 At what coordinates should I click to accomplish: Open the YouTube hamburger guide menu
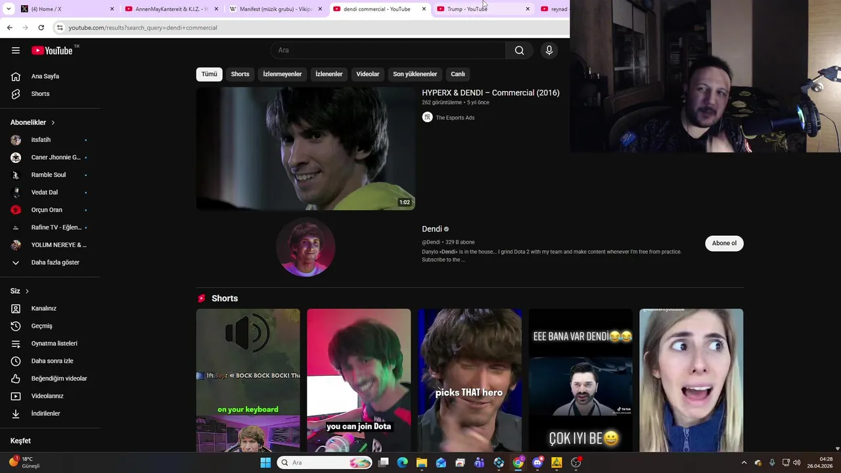click(16, 51)
